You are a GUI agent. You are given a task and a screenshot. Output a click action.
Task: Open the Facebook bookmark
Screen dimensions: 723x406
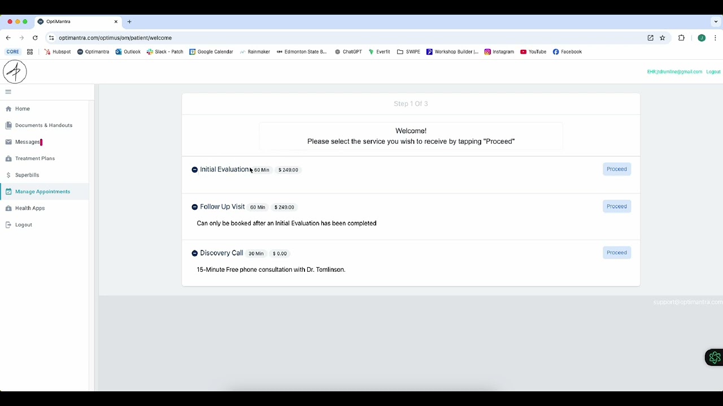pyautogui.click(x=567, y=52)
